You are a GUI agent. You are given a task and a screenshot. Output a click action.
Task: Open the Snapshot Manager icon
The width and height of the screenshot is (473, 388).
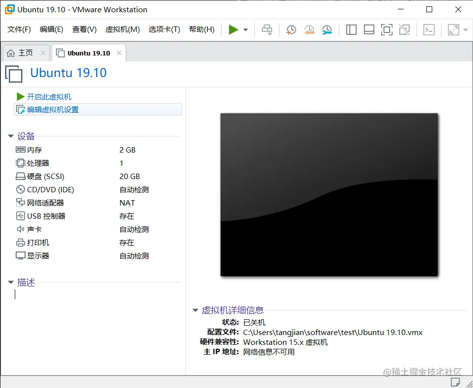pyautogui.click(x=327, y=29)
